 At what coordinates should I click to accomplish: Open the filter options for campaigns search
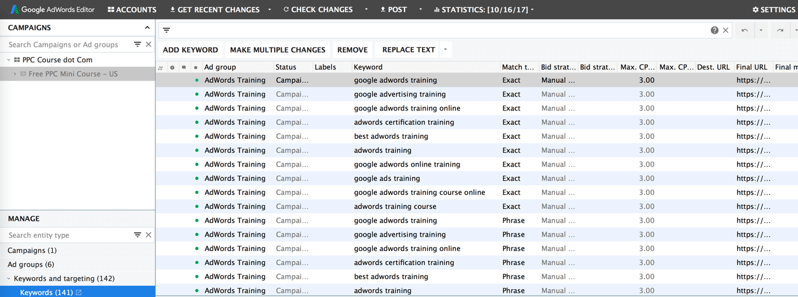coord(138,45)
